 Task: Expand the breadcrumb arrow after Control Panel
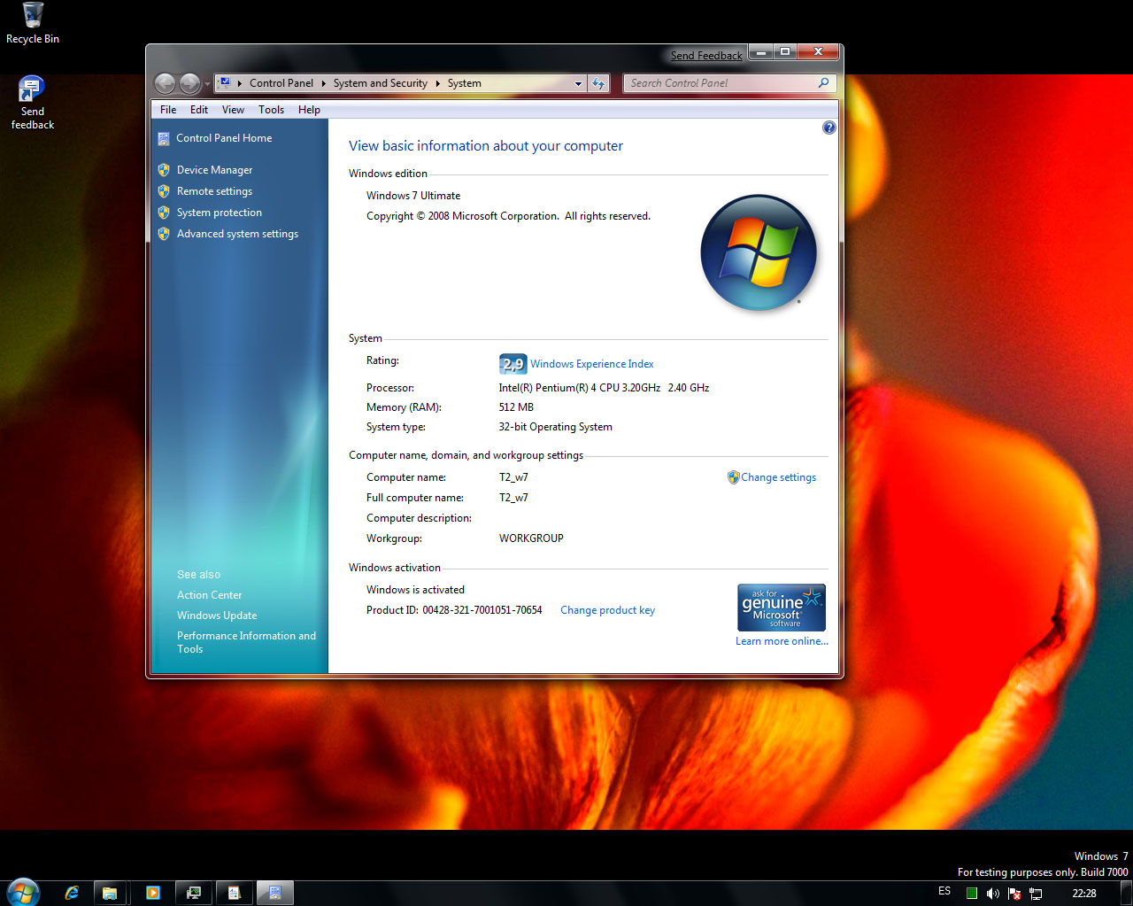pyautogui.click(x=323, y=83)
